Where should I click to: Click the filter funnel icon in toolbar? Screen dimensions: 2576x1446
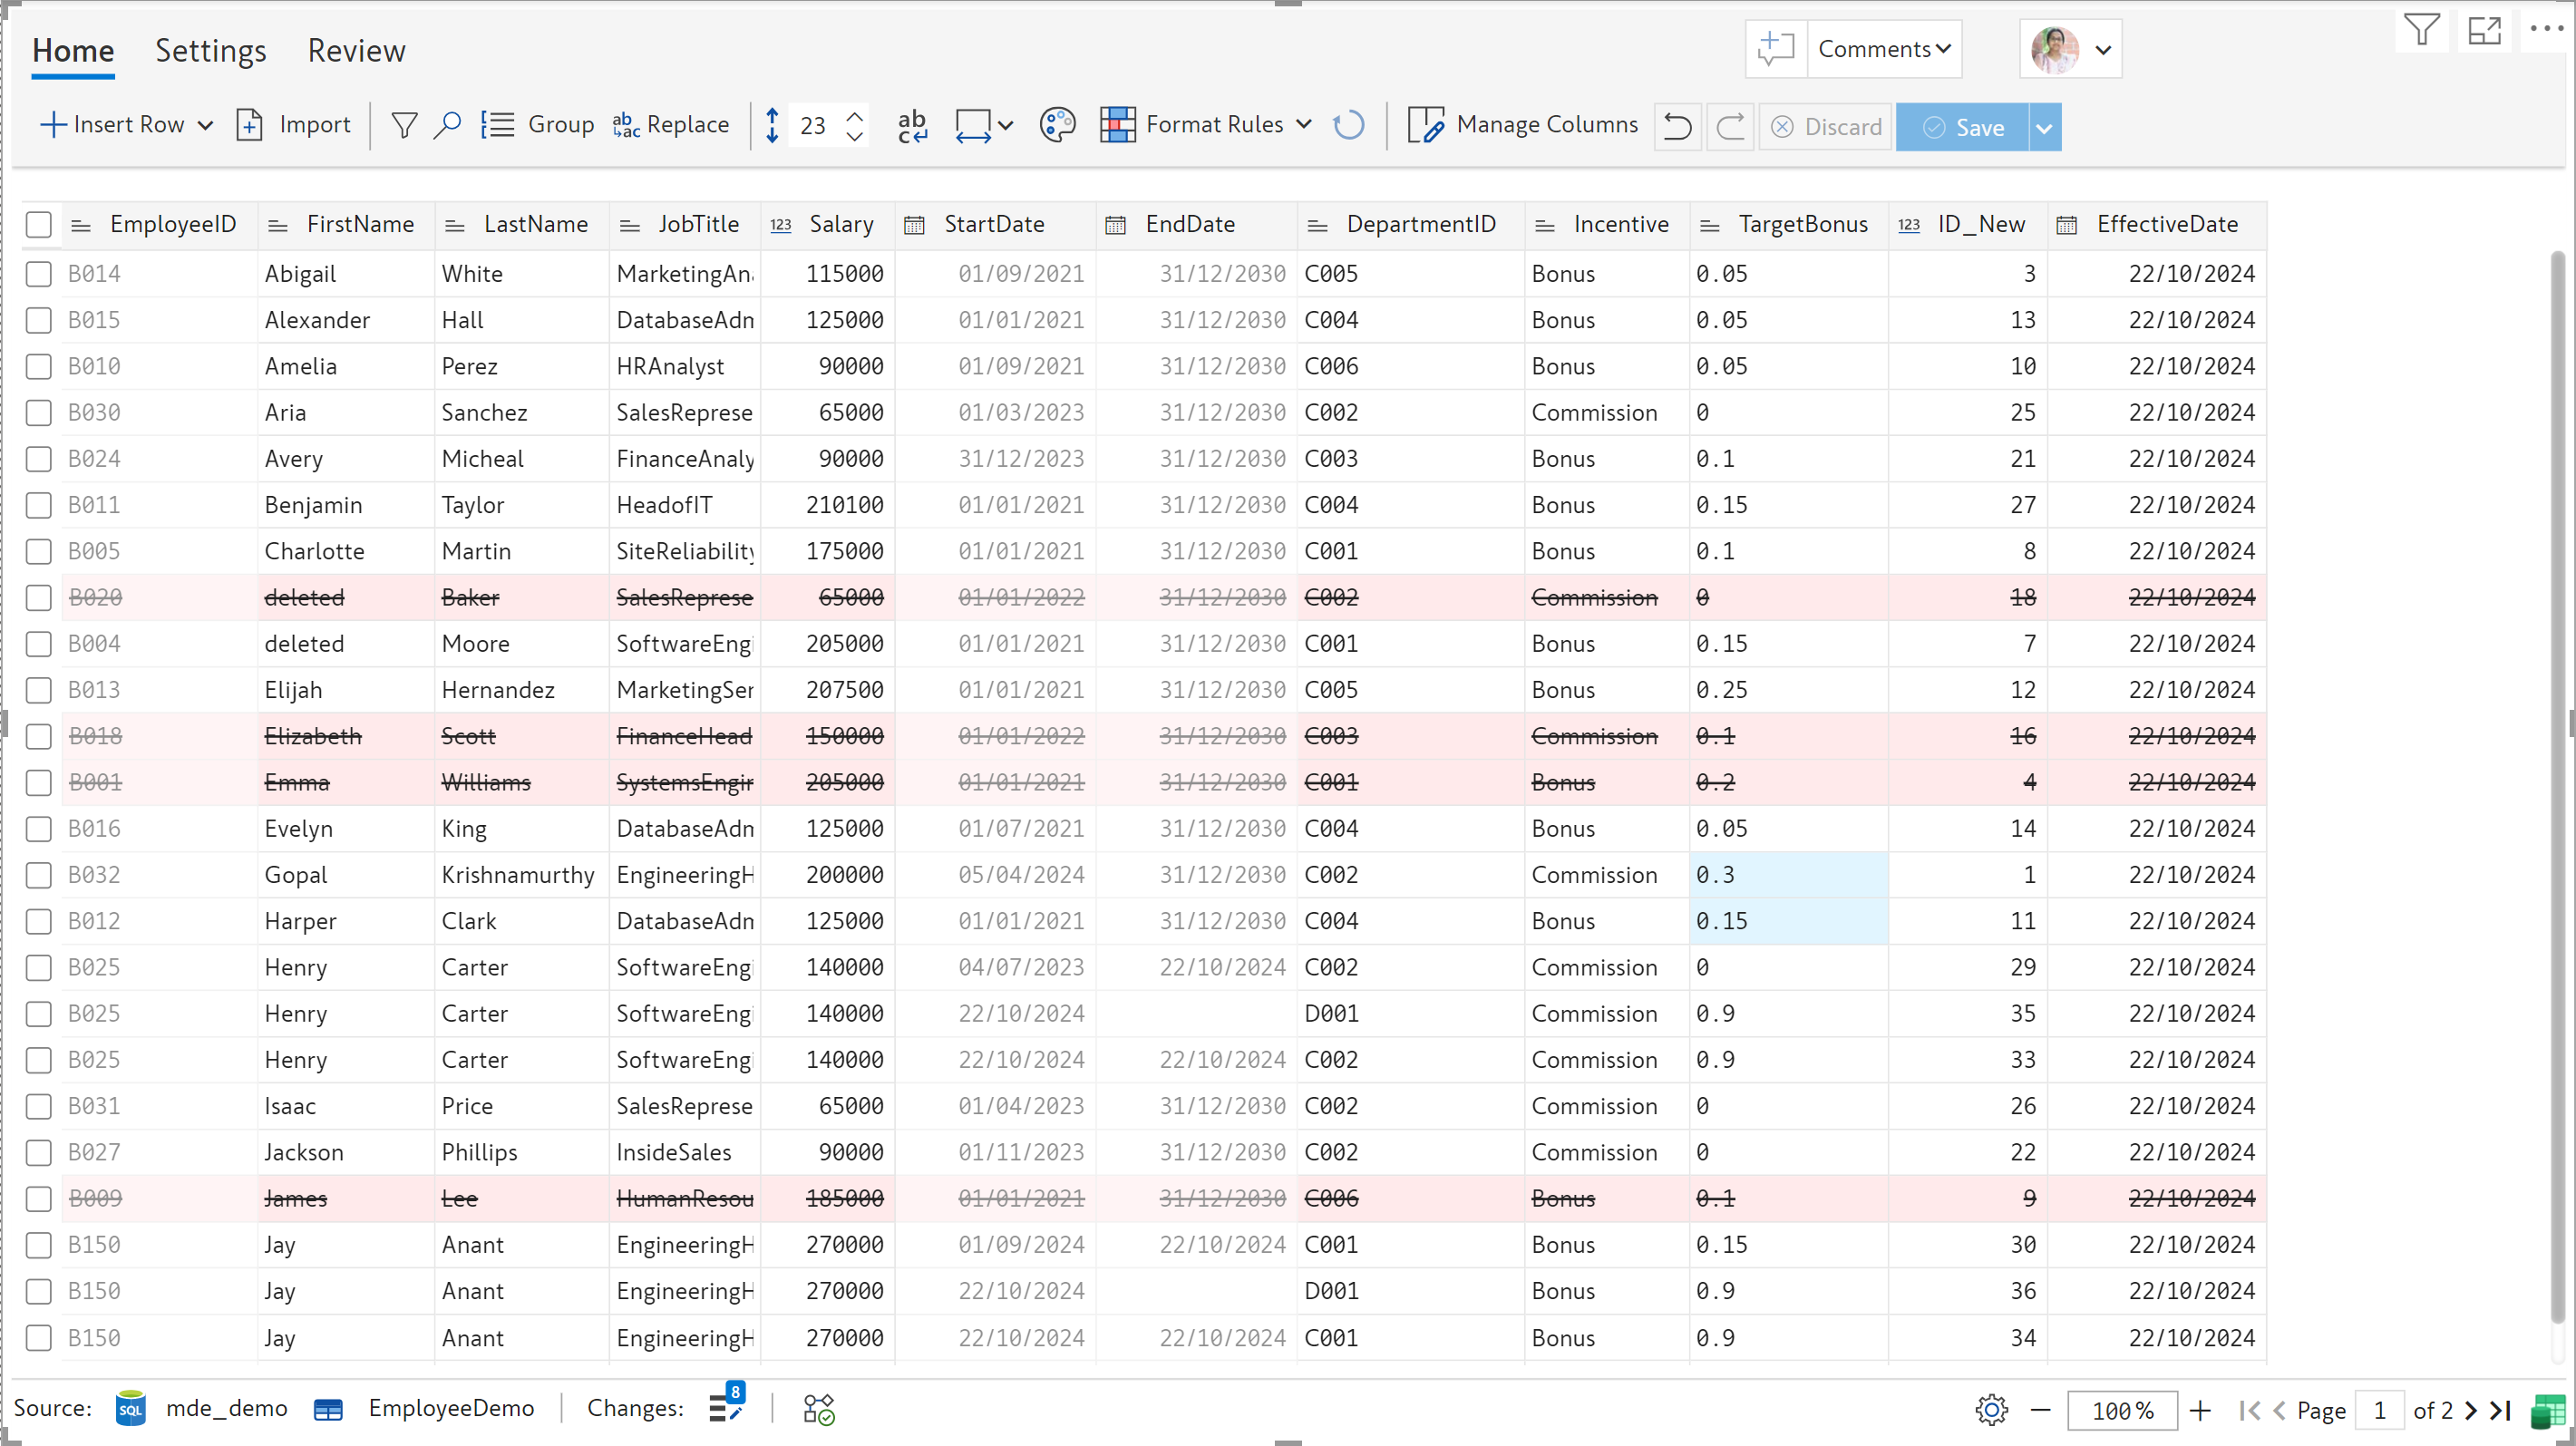coord(404,125)
